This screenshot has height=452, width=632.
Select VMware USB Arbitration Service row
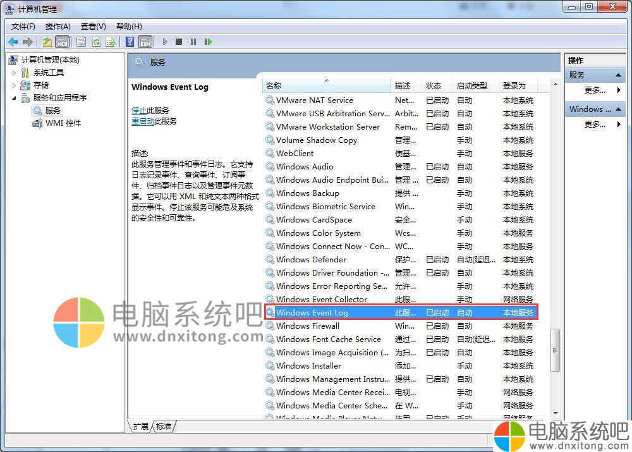(x=401, y=113)
